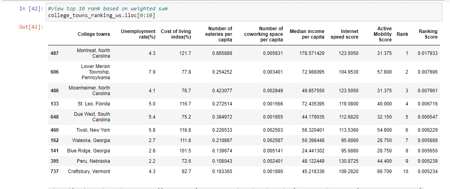Viewport: 450px width, 189px height.
Task: Click Lower Merion's mobility score 57.800
Action: (384, 72)
